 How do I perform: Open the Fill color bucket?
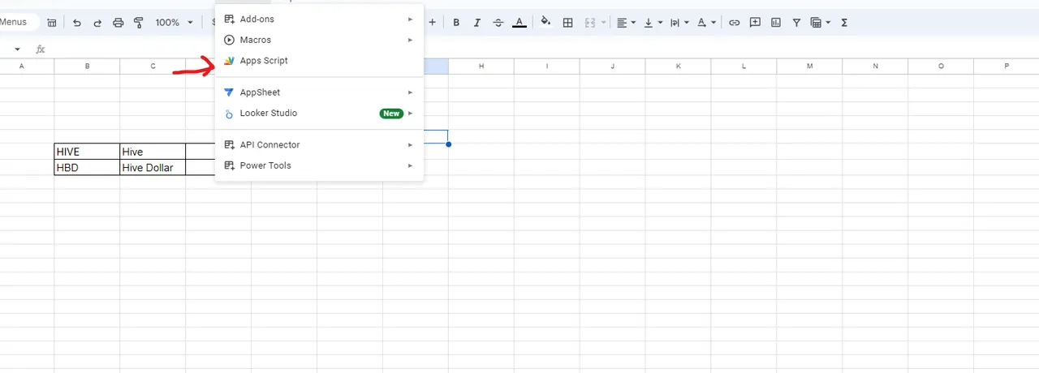coord(545,23)
